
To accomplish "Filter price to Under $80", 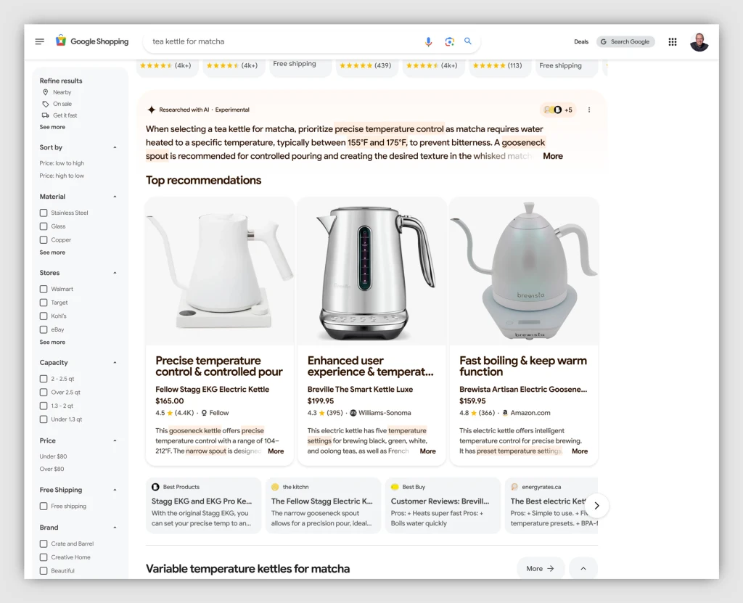I will click(x=53, y=456).
